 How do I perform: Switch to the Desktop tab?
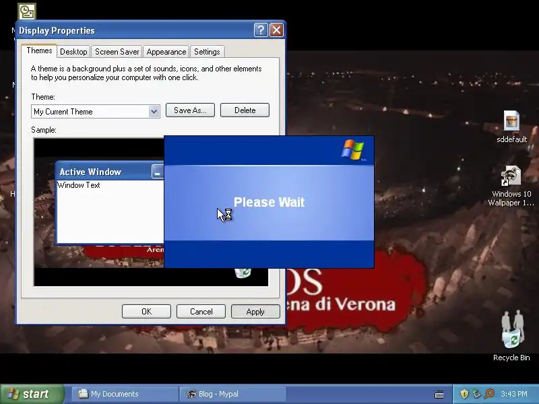[x=73, y=52]
